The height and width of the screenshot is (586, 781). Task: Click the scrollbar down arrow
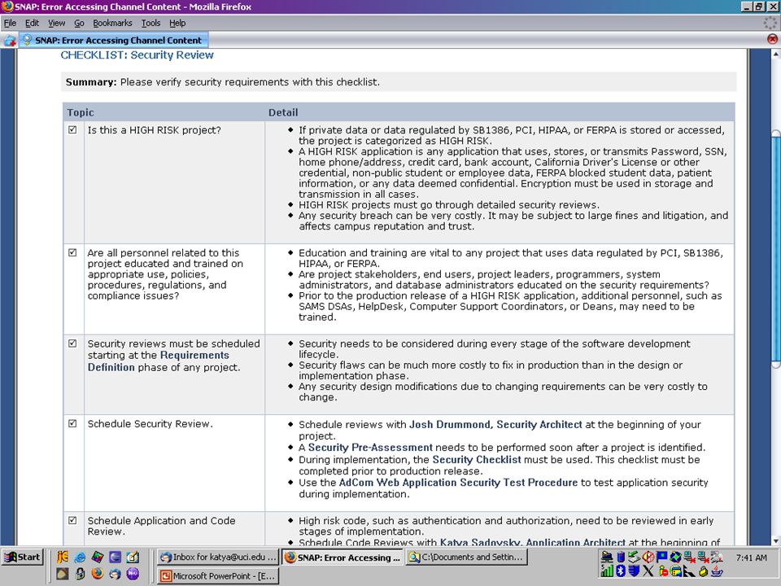click(775, 541)
